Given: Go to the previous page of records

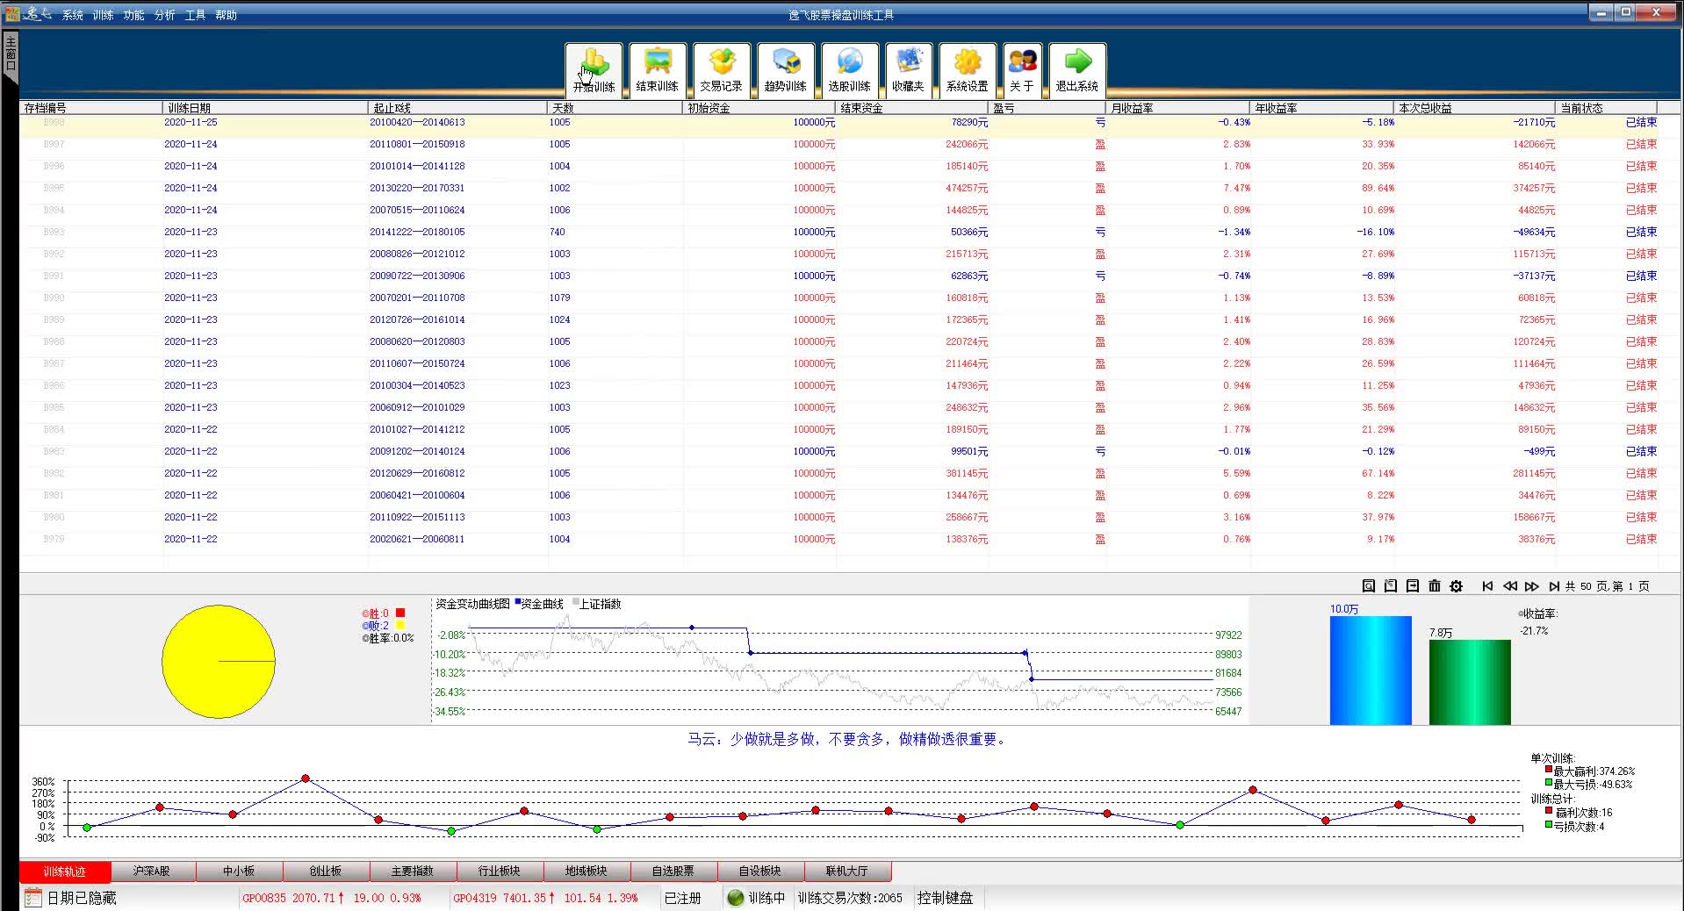Looking at the screenshot, I should [x=1509, y=586].
